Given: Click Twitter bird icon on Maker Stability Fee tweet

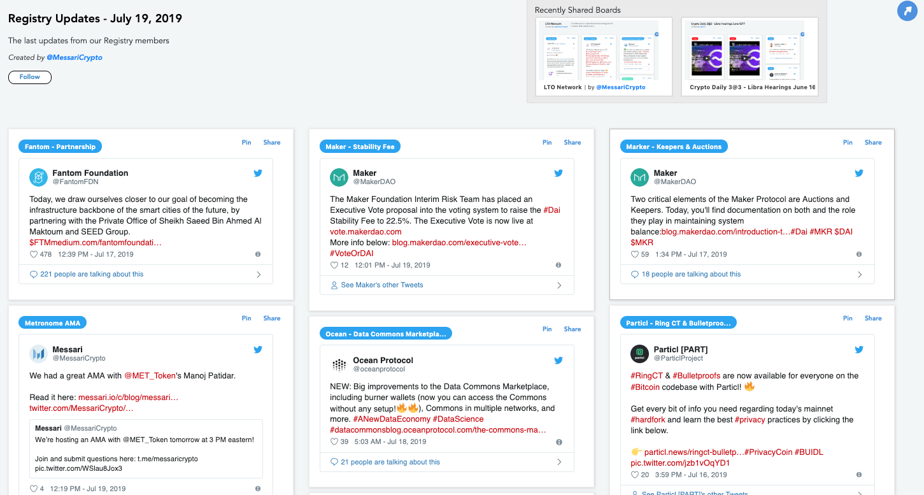Looking at the screenshot, I should coord(558,173).
